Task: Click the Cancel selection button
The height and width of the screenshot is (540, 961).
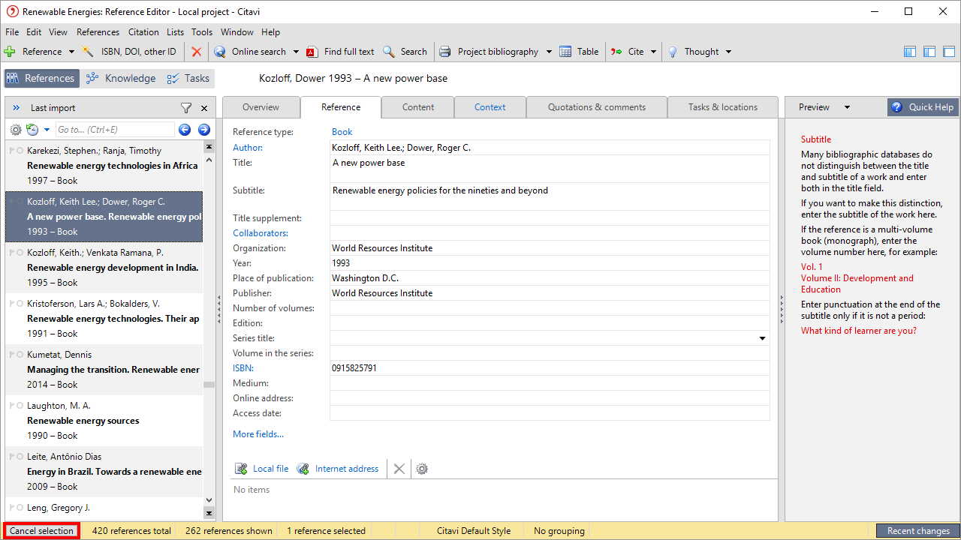Action: [42, 531]
